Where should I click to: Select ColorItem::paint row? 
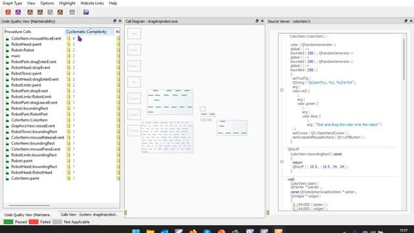tap(61, 179)
